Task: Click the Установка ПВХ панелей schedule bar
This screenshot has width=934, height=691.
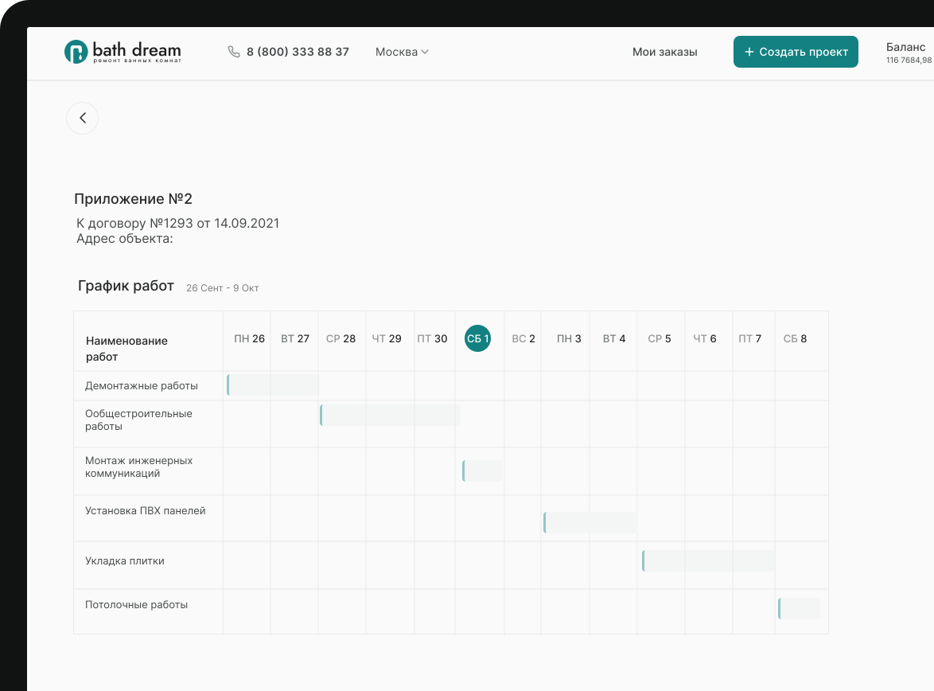Action: click(x=590, y=522)
